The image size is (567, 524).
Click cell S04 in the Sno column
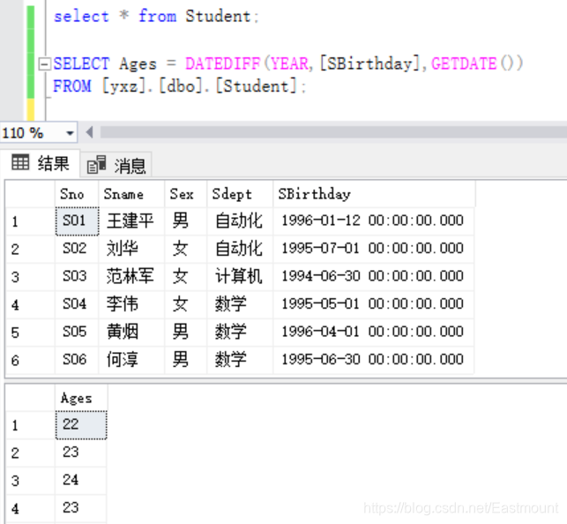(x=77, y=304)
